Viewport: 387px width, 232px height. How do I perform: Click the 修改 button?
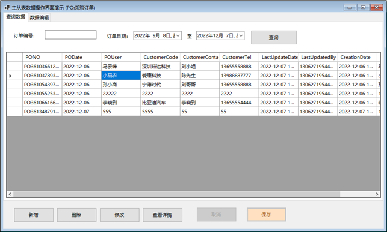[119, 215]
